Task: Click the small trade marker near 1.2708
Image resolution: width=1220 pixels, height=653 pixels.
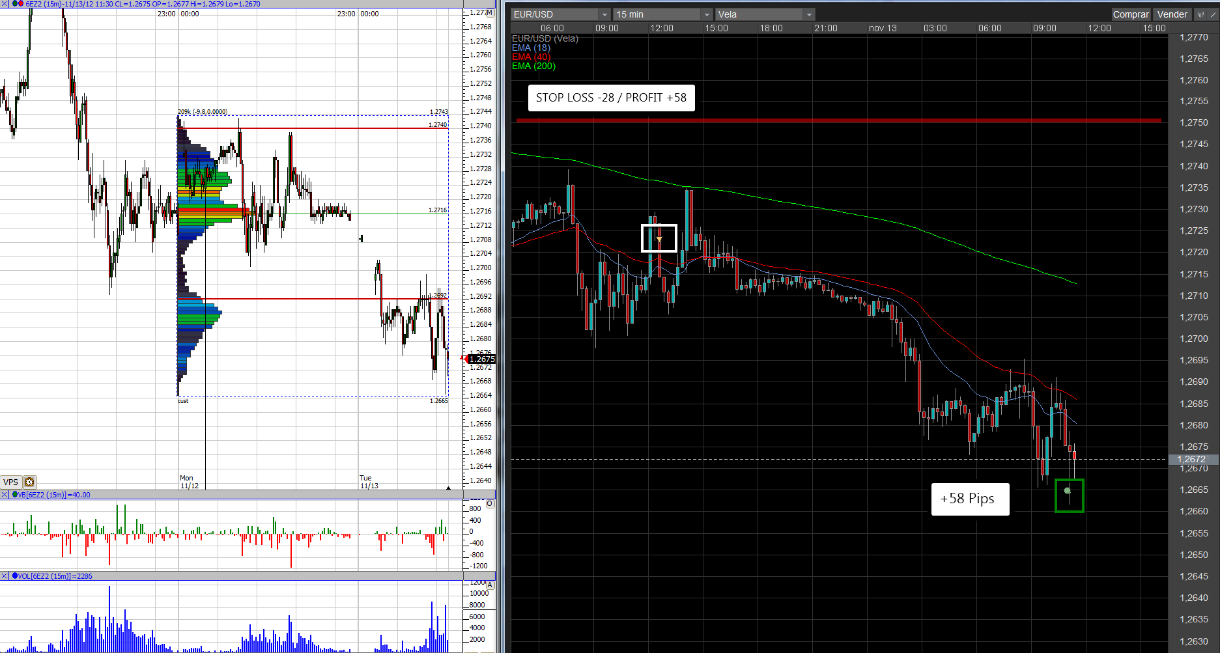Action: pyautogui.click(x=361, y=239)
